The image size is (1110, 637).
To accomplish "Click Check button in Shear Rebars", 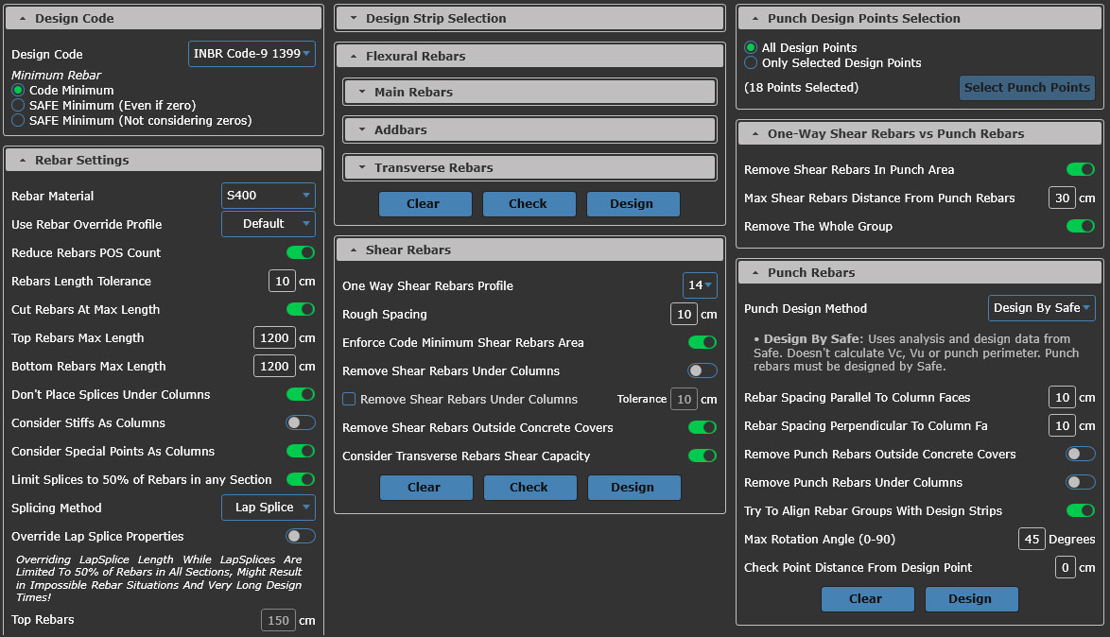I will coord(529,488).
